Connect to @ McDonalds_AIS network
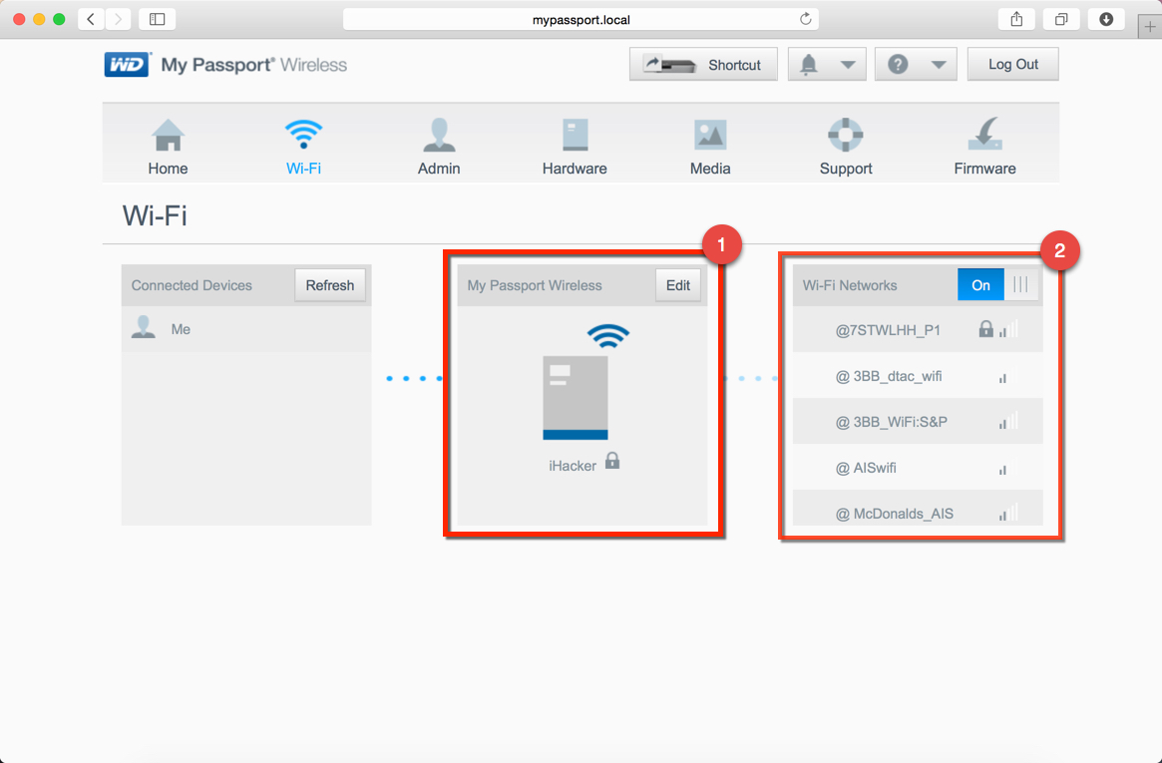This screenshot has width=1162, height=763. 918,509
